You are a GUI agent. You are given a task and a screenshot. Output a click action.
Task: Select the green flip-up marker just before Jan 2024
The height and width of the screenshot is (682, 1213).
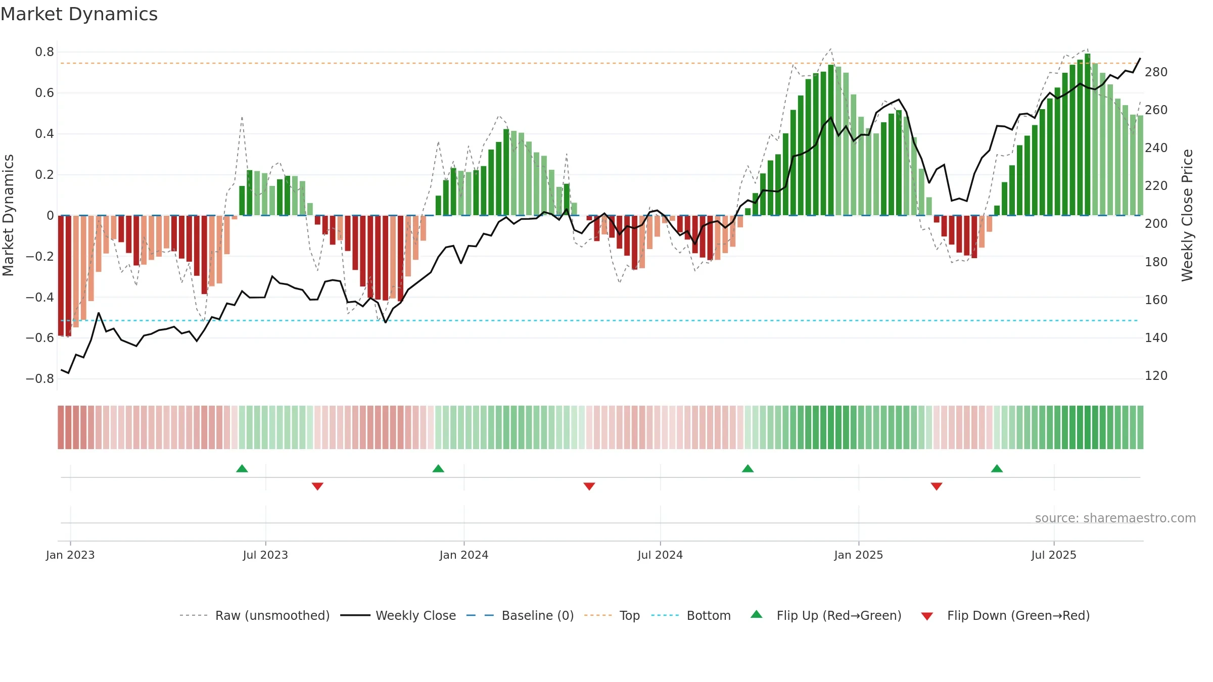tap(438, 468)
